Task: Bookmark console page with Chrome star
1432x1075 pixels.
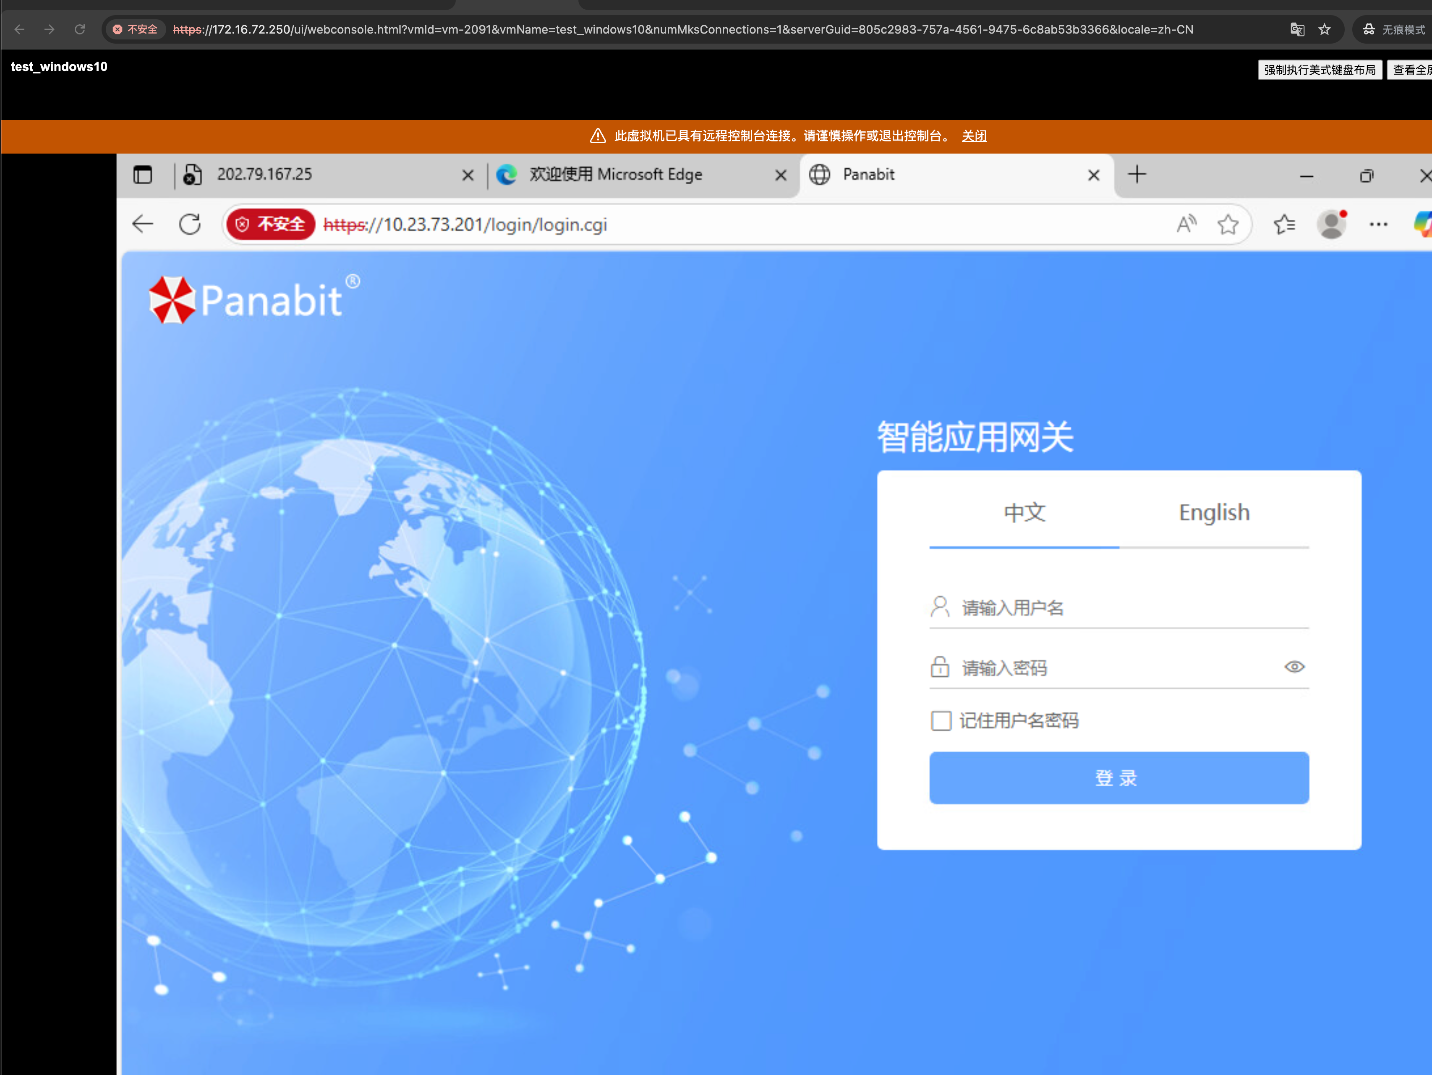Action: pos(1325,30)
